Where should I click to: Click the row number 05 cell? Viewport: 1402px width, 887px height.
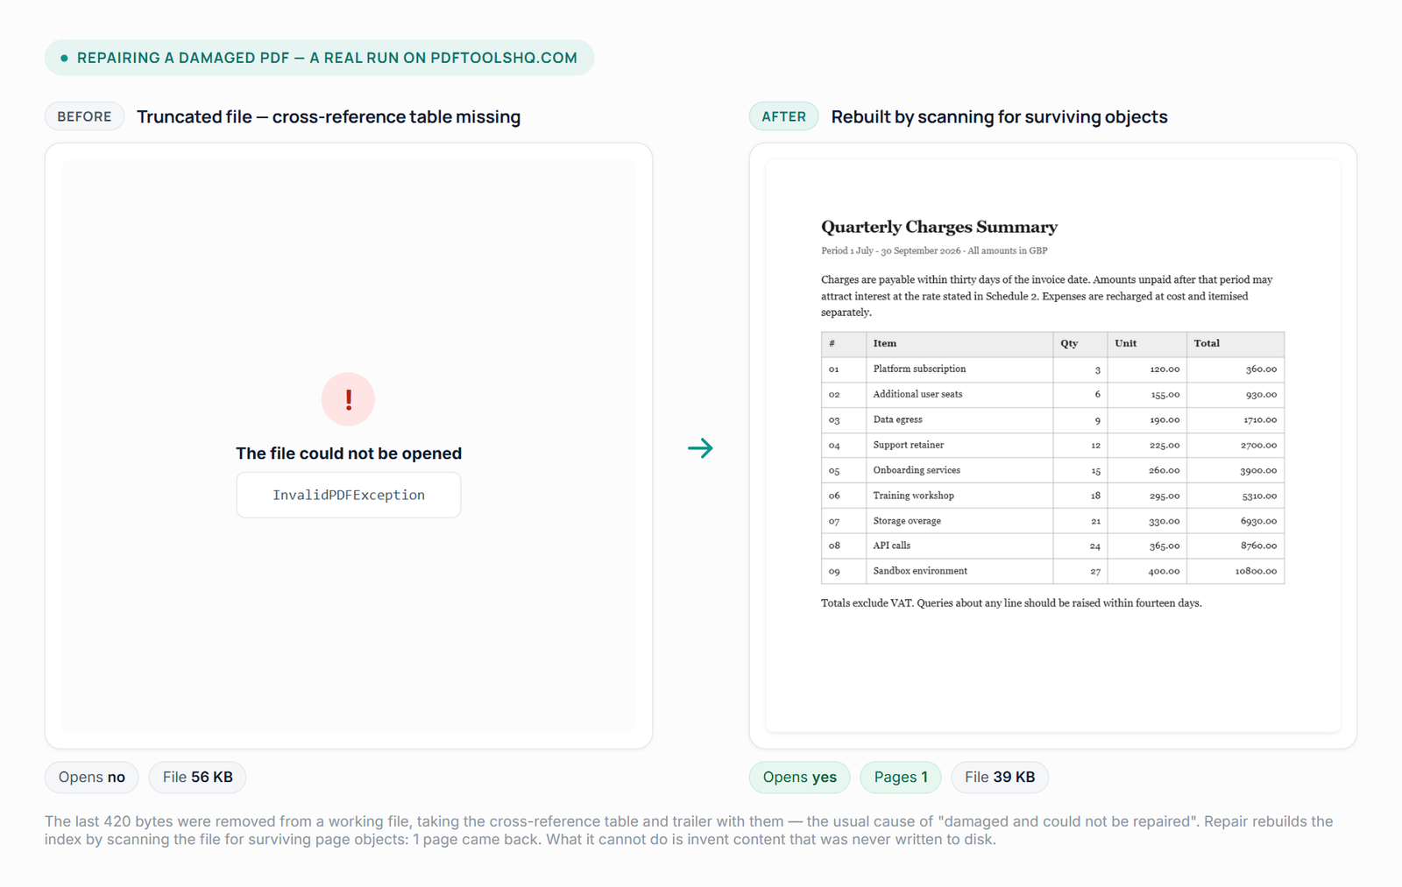[x=844, y=470]
